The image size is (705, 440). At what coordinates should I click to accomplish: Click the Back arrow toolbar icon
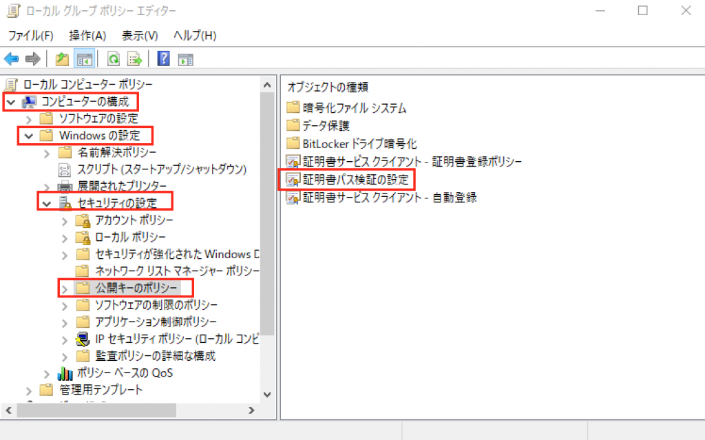click(11, 59)
